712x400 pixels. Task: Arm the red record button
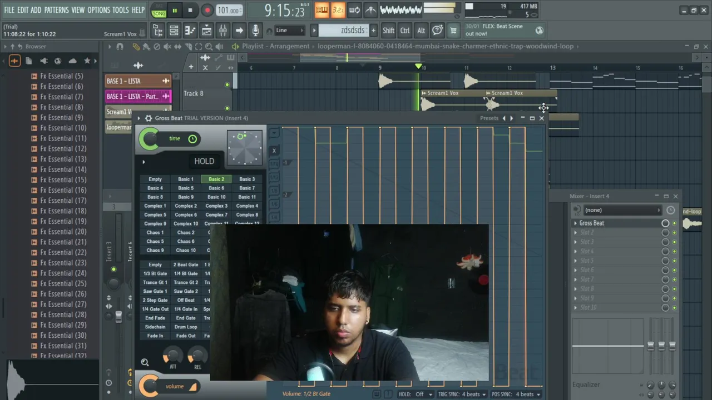coord(207,10)
